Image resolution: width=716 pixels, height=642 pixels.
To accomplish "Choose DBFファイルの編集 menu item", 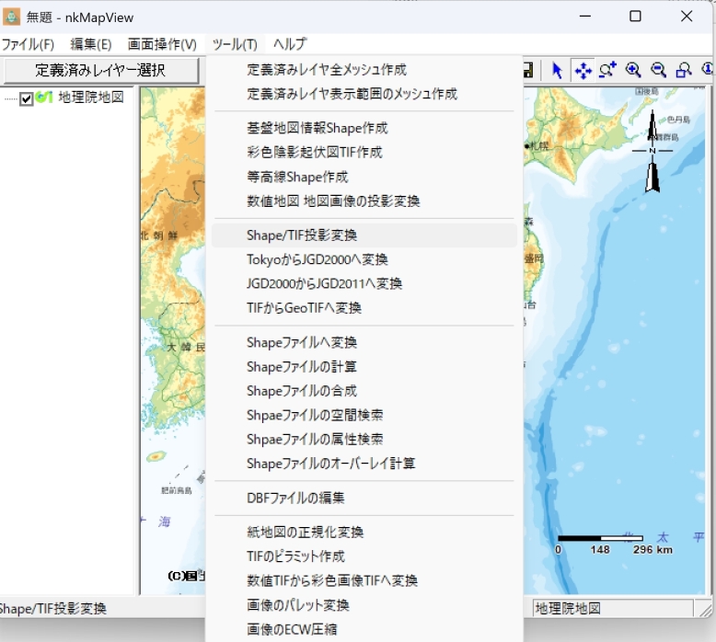I will pos(295,498).
